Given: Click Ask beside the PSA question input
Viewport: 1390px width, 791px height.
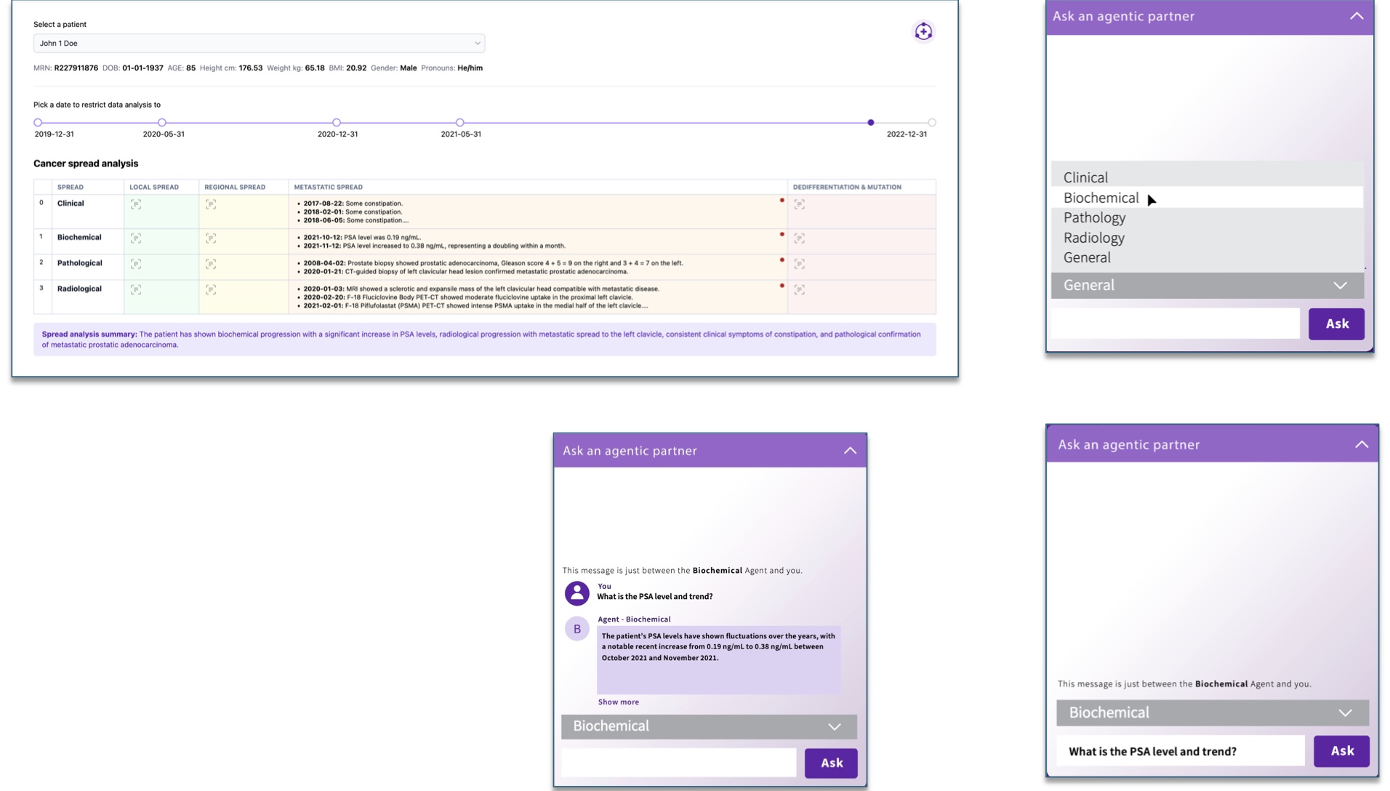Looking at the screenshot, I should 1341,751.
